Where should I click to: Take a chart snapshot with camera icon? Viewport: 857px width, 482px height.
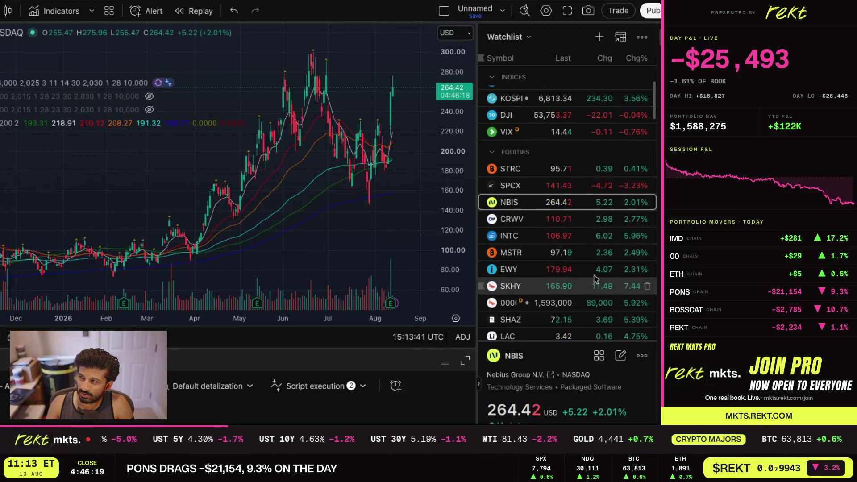[x=588, y=11]
